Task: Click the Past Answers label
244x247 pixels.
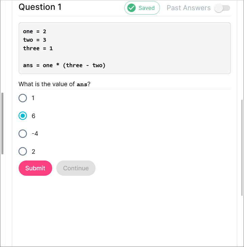Action: click(188, 8)
